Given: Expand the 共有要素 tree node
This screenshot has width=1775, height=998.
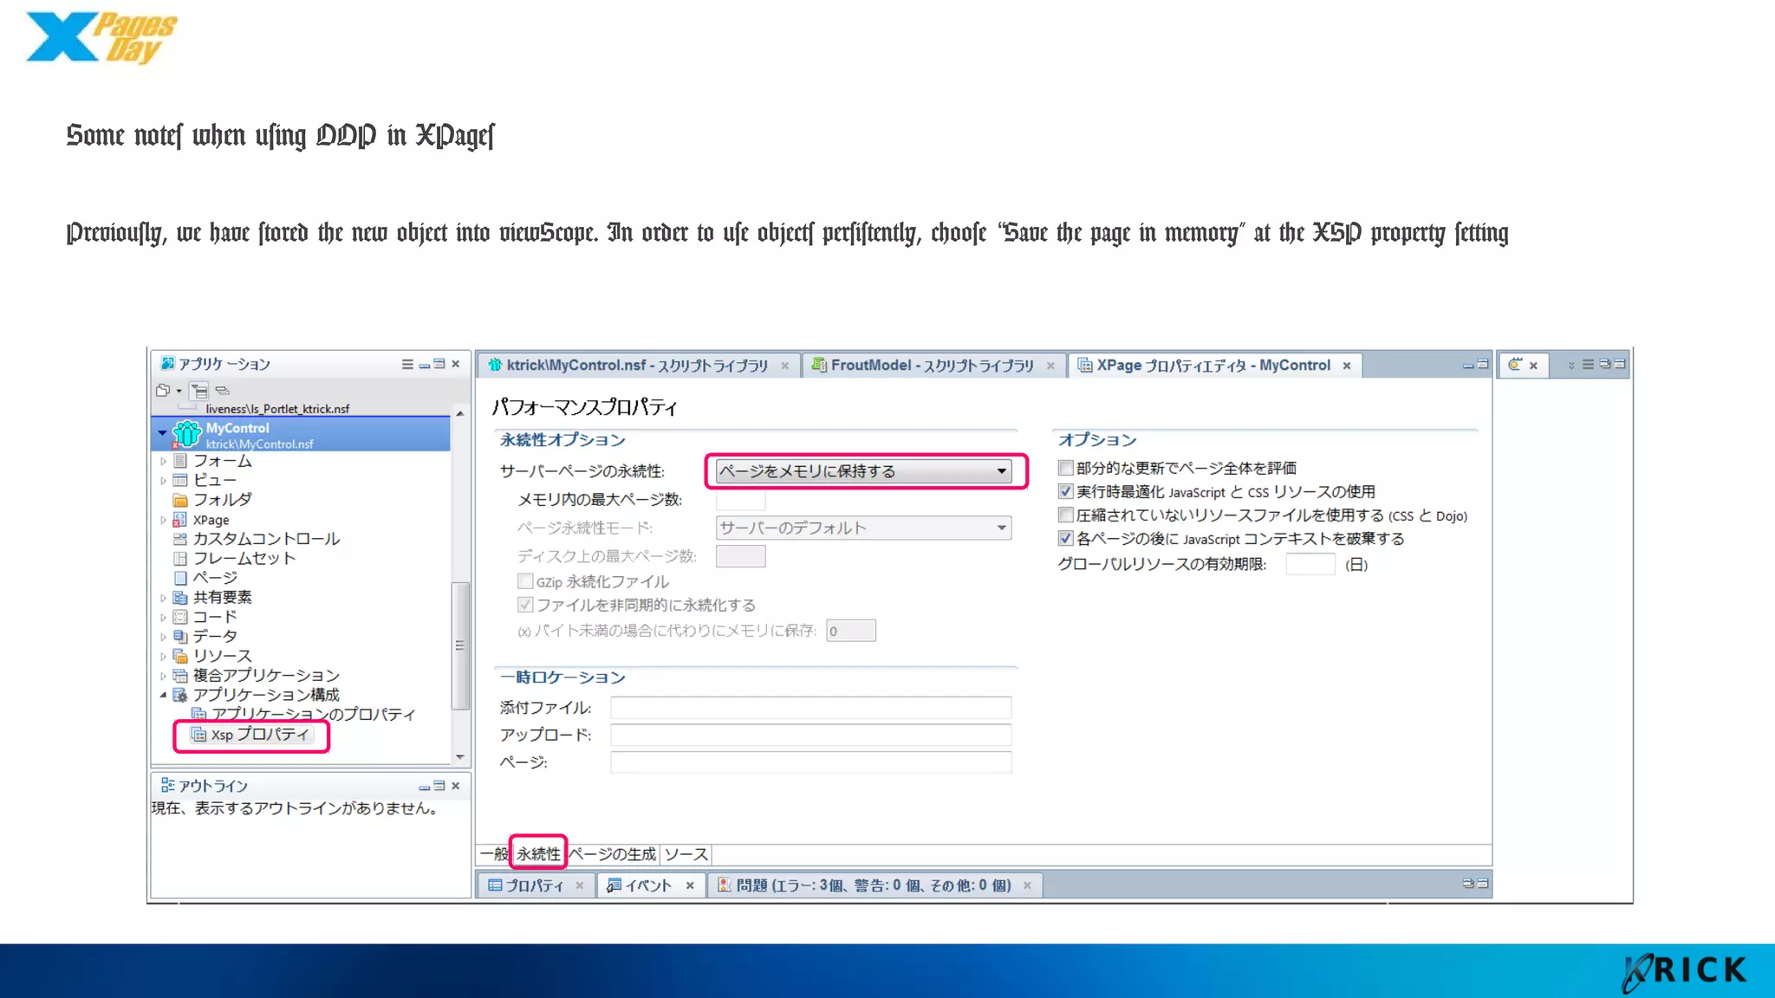Looking at the screenshot, I should point(163,598).
